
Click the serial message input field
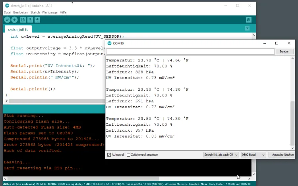point(190,52)
